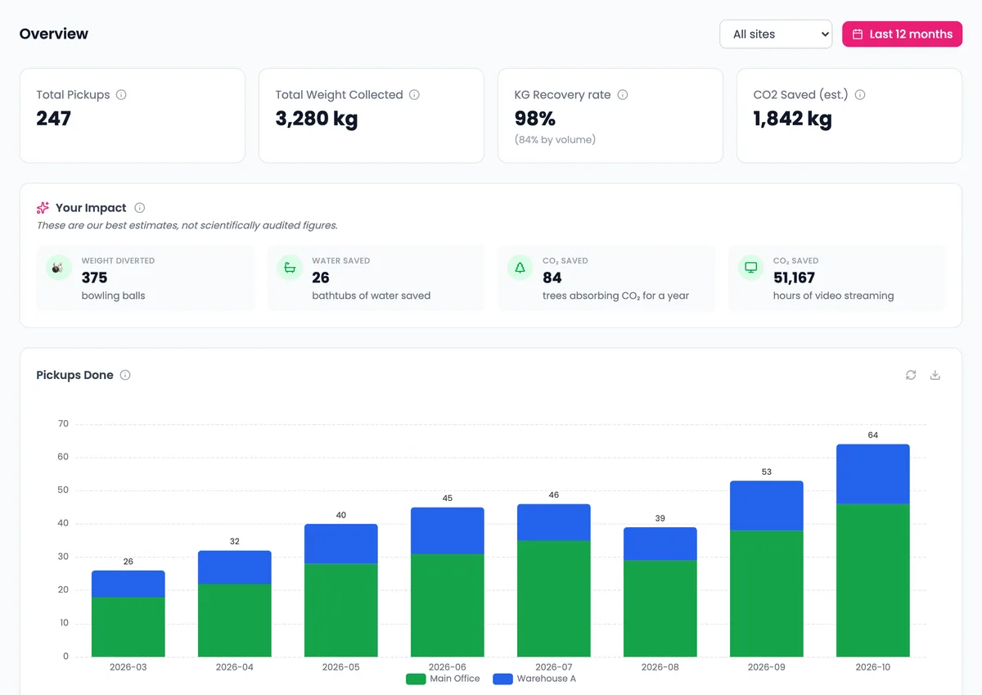Image resolution: width=982 pixels, height=695 pixels.
Task: Click info icon next to Your Impact
Action: [140, 208]
